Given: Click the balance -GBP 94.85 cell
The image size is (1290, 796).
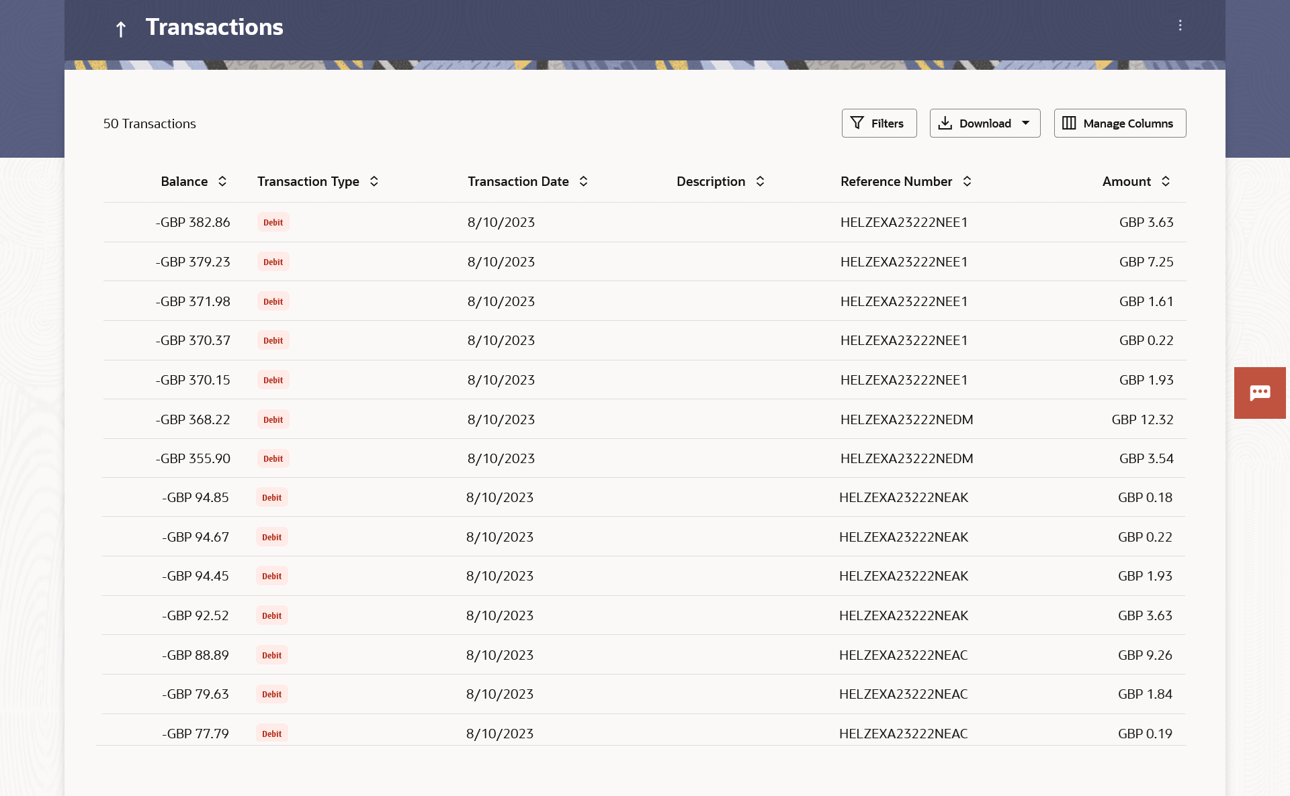Looking at the screenshot, I should pos(196,497).
